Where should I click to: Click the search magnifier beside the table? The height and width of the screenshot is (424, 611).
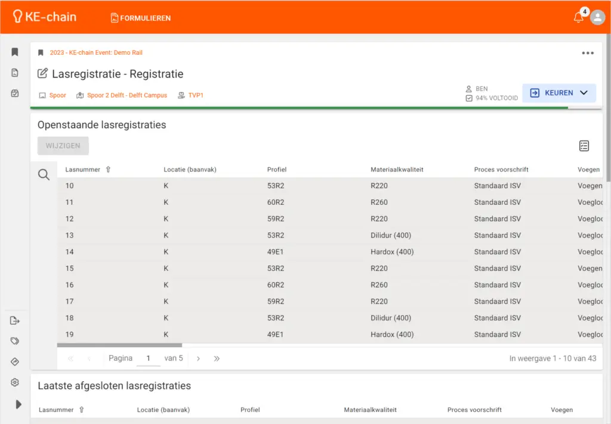44,174
